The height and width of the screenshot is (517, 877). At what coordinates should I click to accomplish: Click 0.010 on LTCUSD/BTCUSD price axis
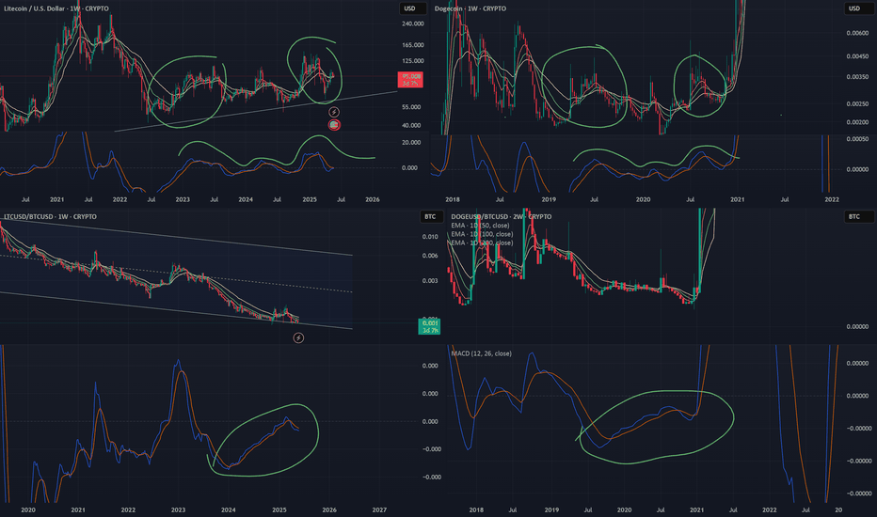430,237
